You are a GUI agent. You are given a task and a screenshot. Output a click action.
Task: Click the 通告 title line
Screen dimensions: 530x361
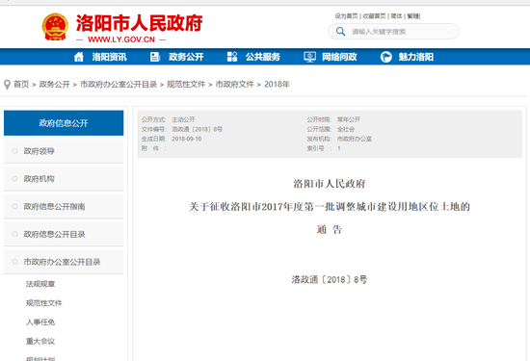pos(330,230)
